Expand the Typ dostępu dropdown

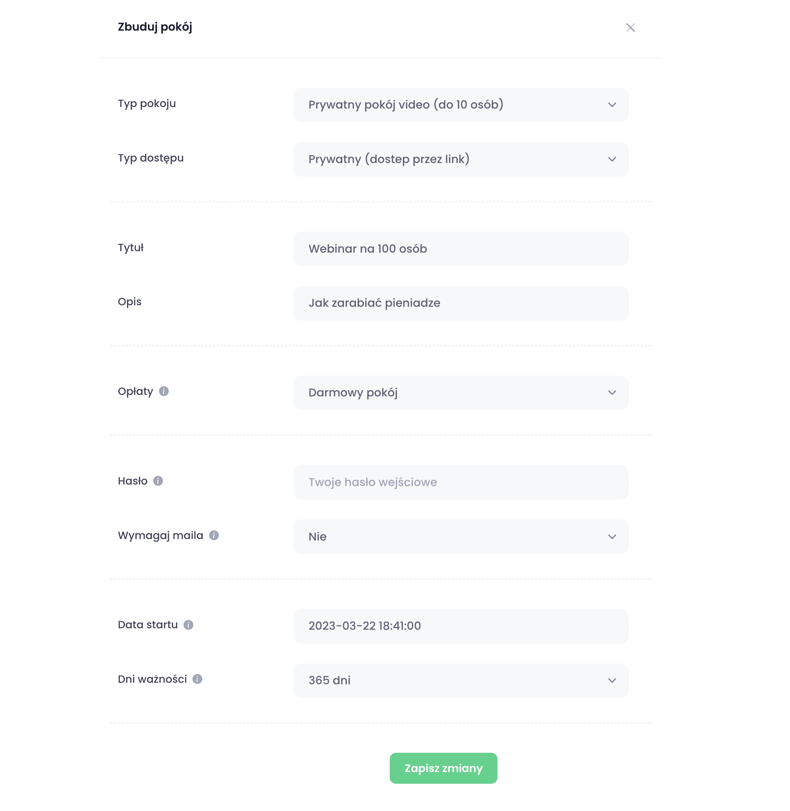pos(460,159)
